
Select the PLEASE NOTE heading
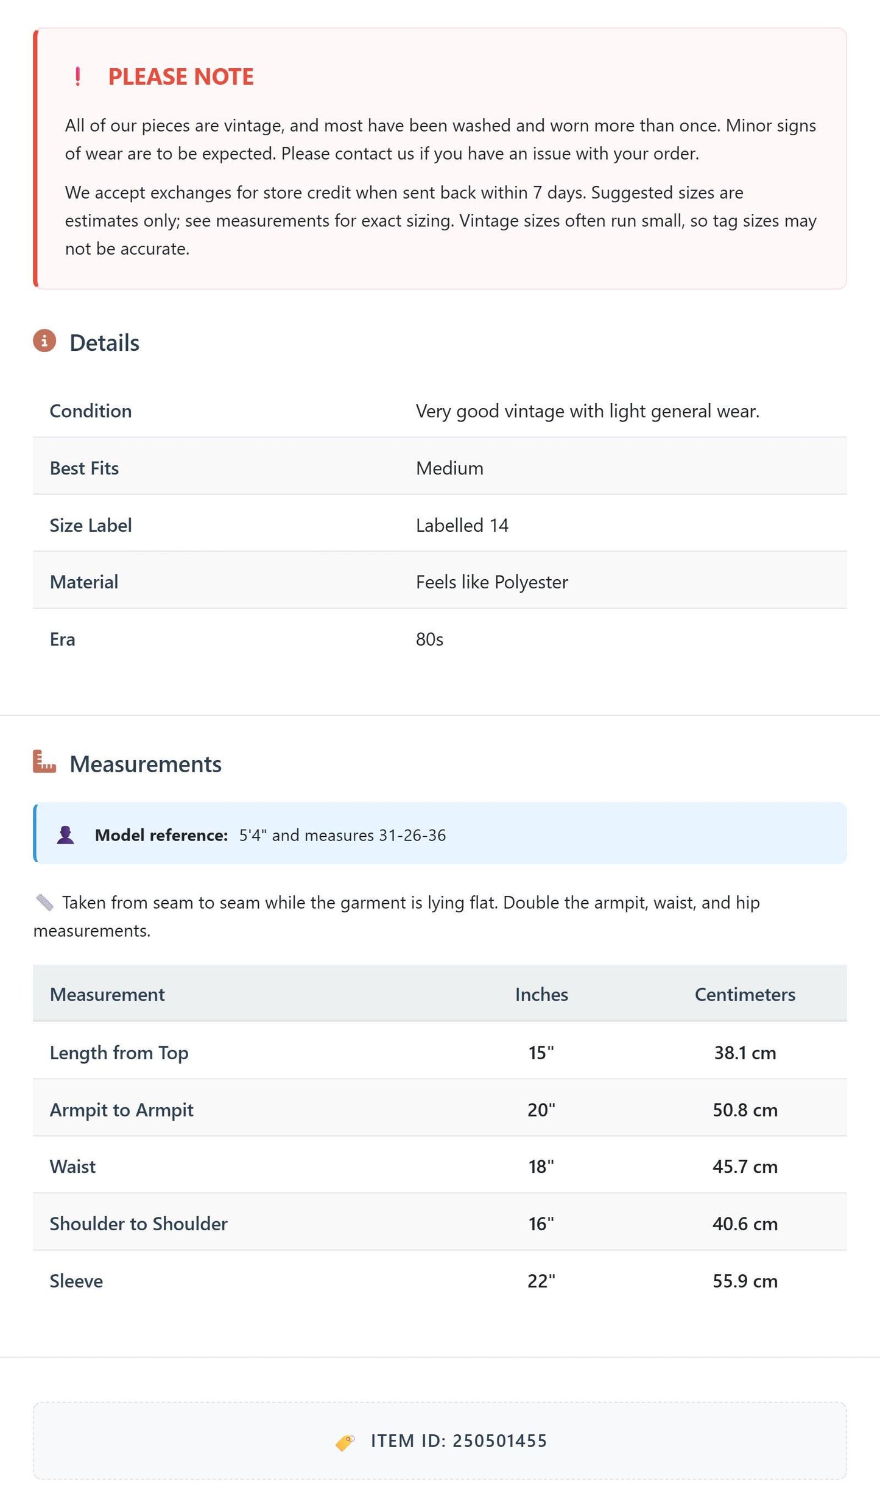181,77
